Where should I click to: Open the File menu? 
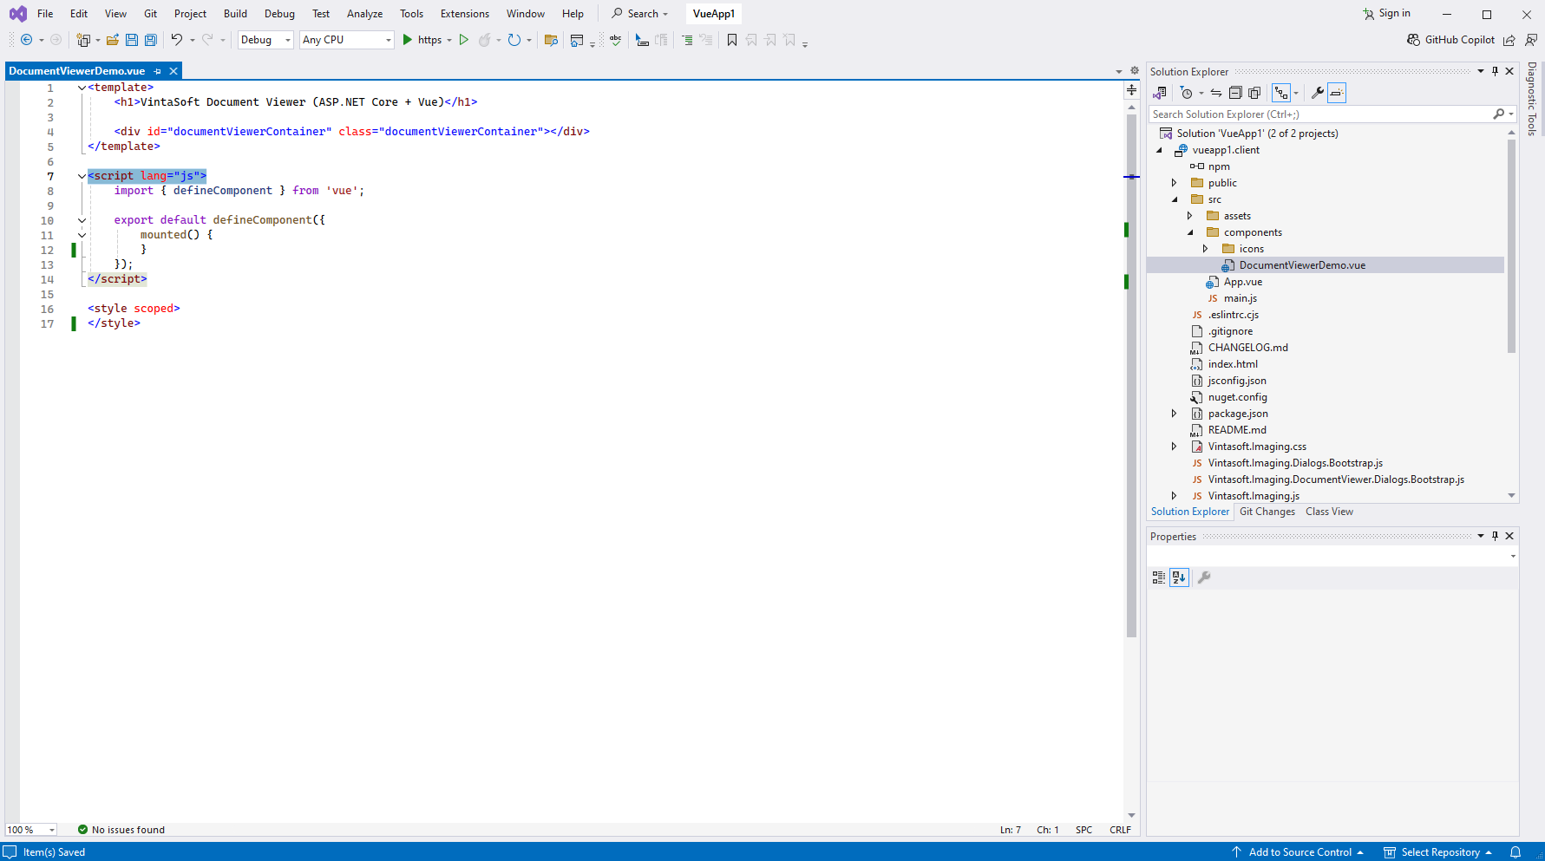pos(45,14)
